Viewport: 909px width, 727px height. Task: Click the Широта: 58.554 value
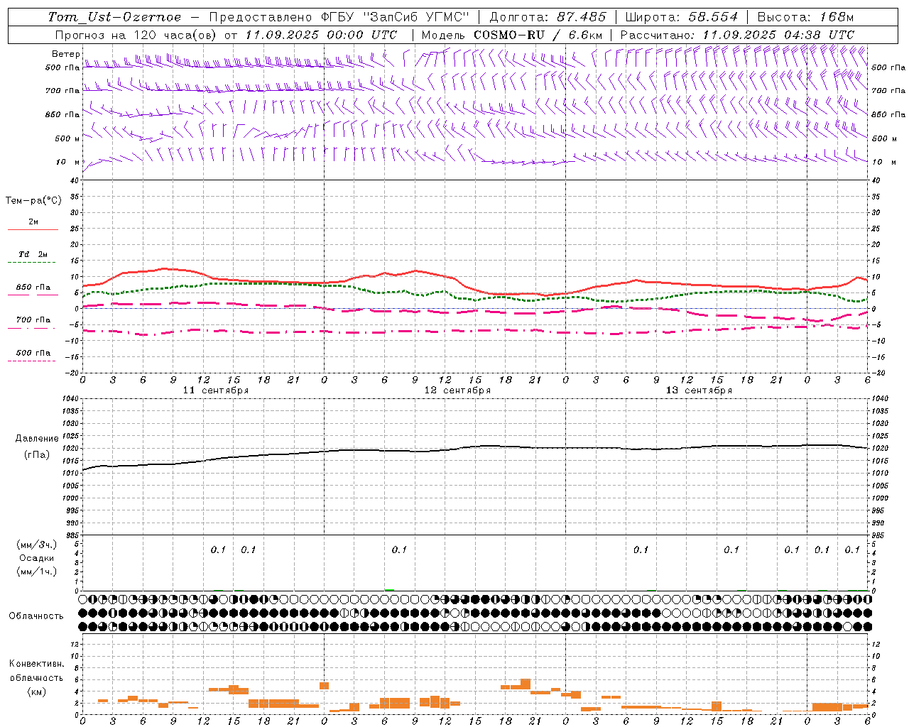(682, 17)
